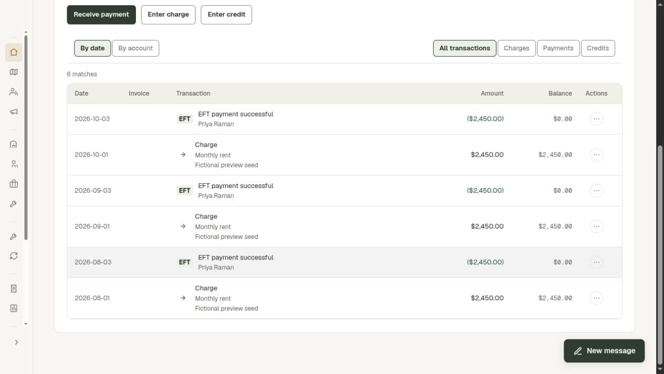The image size is (664, 374).
Task: Click the $0.00 balance on 2026-10-03
Action: pos(563,119)
